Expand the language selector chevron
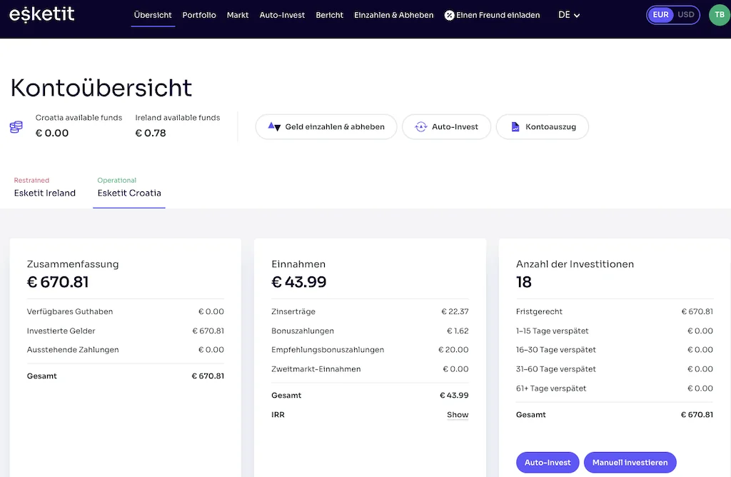This screenshot has width=731, height=477. (578, 15)
